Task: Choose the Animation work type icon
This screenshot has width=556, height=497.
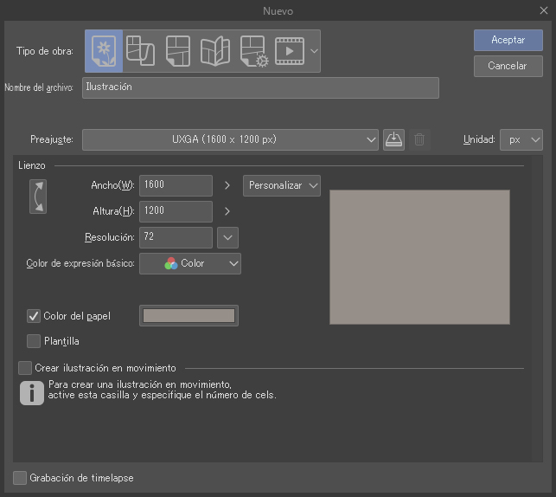Action: point(290,51)
